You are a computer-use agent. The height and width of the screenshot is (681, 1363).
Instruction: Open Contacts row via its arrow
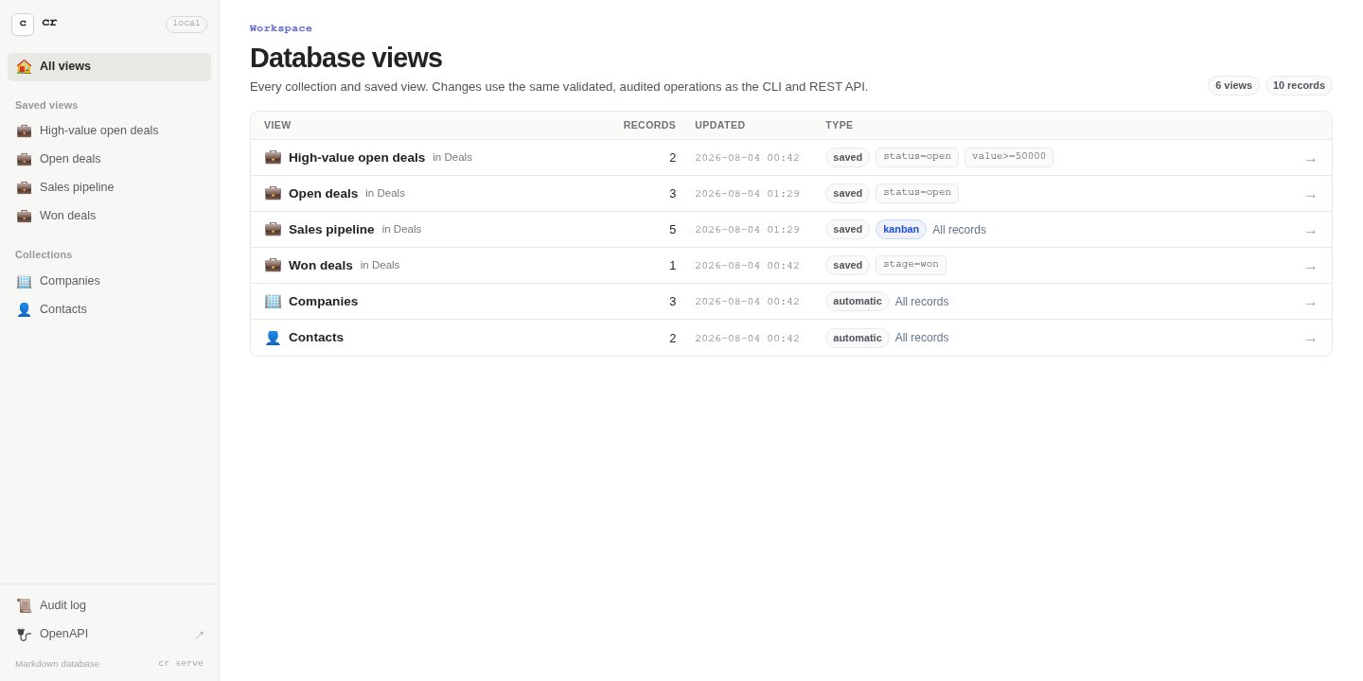pos(1311,339)
